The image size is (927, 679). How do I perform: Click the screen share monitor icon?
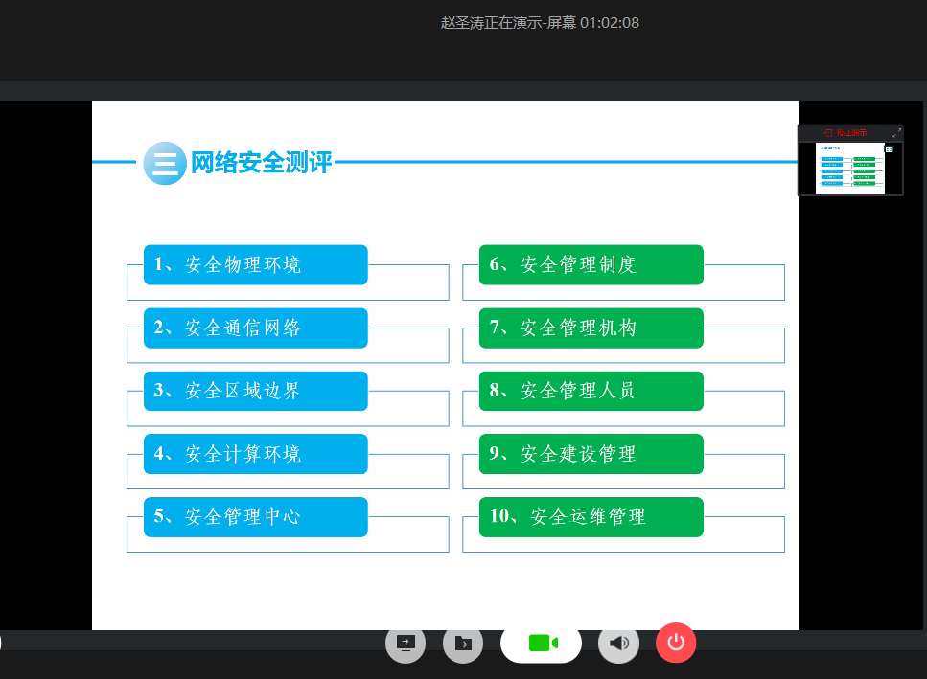click(x=406, y=643)
